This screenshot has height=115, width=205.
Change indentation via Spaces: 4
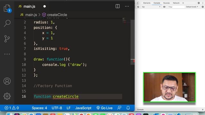tap(39, 108)
